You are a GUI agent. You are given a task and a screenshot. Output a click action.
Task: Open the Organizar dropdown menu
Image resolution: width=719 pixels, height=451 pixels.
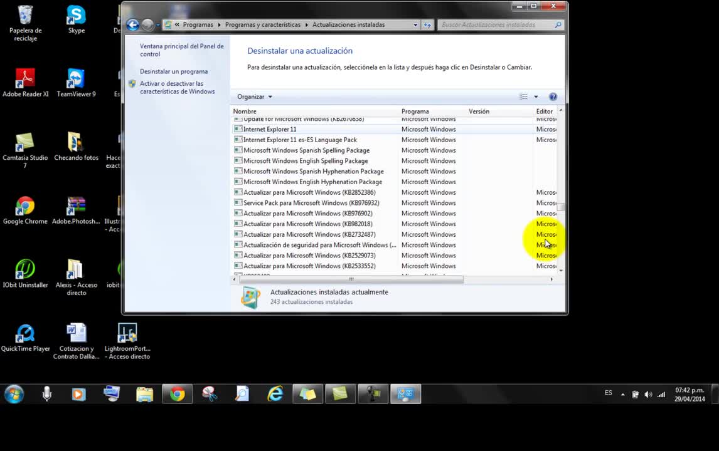[255, 96]
